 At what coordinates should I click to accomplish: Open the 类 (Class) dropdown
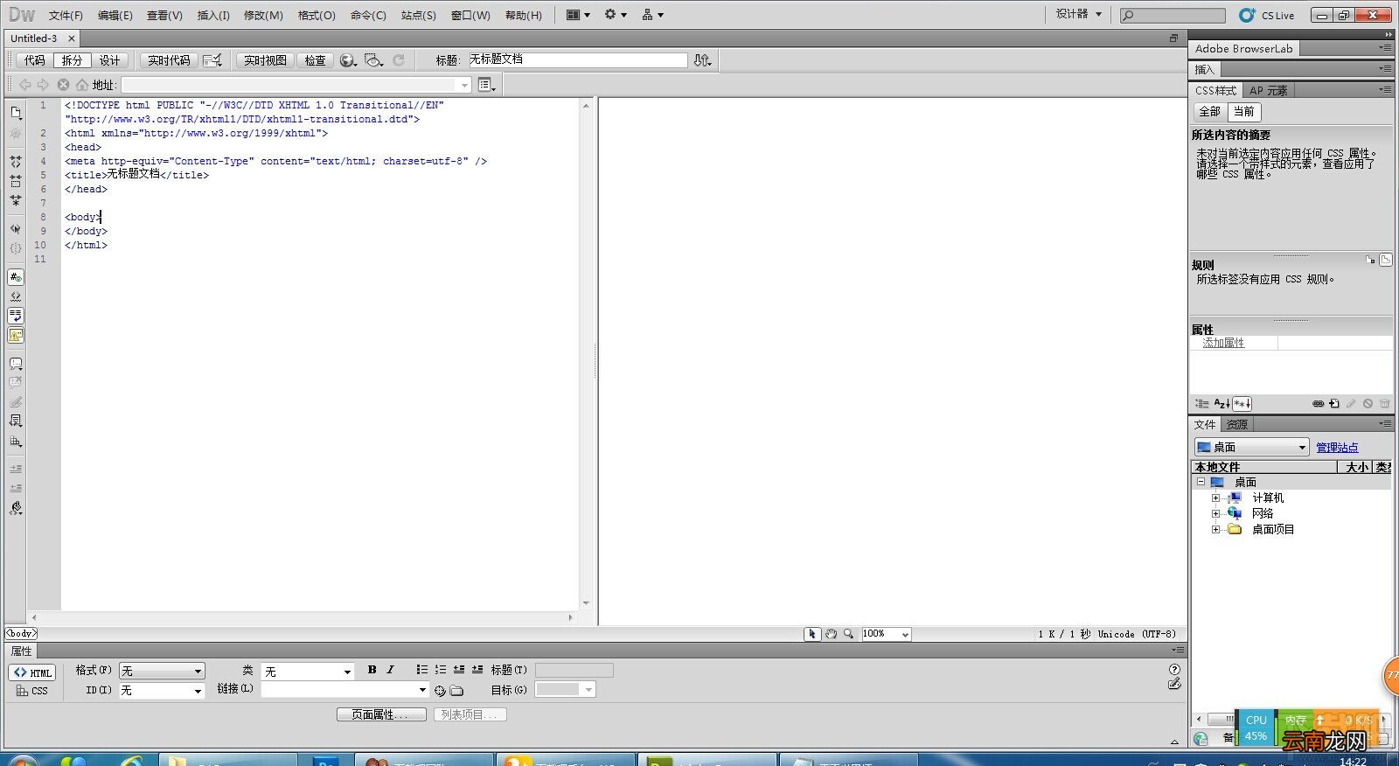(x=308, y=672)
